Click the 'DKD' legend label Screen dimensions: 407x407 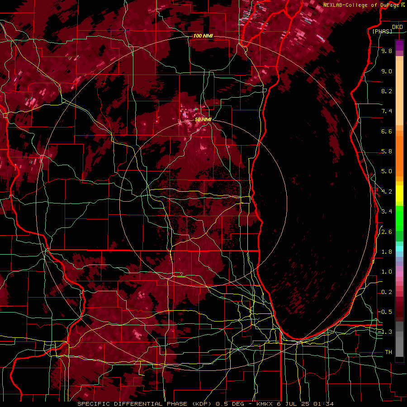(x=398, y=27)
